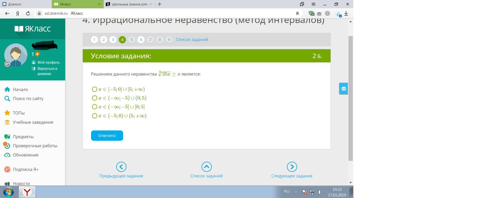The height and width of the screenshot is (198, 478).
Task: Click the envelope feedback icon
Action: click(x=343, y=89)
